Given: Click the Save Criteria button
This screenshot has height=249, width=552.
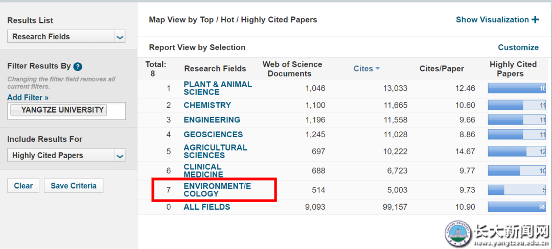Looking at the screenshot, I should tap(74, 186).
